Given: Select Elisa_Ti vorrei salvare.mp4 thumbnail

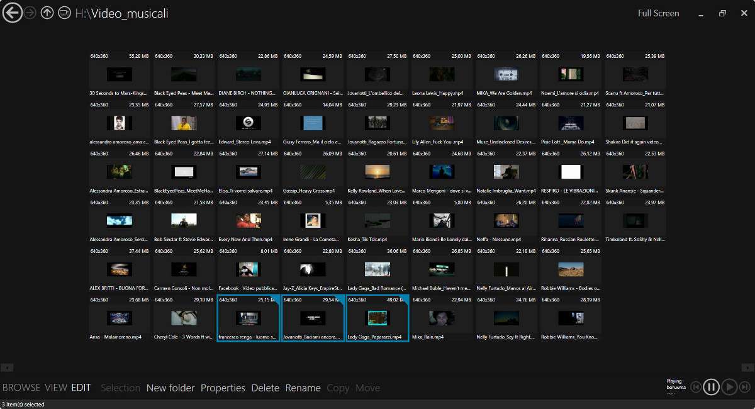Looking at the screenshot, I should (x=249, y=172).
